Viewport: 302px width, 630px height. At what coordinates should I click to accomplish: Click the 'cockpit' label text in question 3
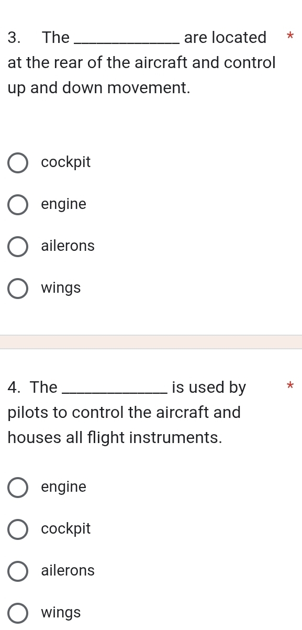click(x=65, y=162)
